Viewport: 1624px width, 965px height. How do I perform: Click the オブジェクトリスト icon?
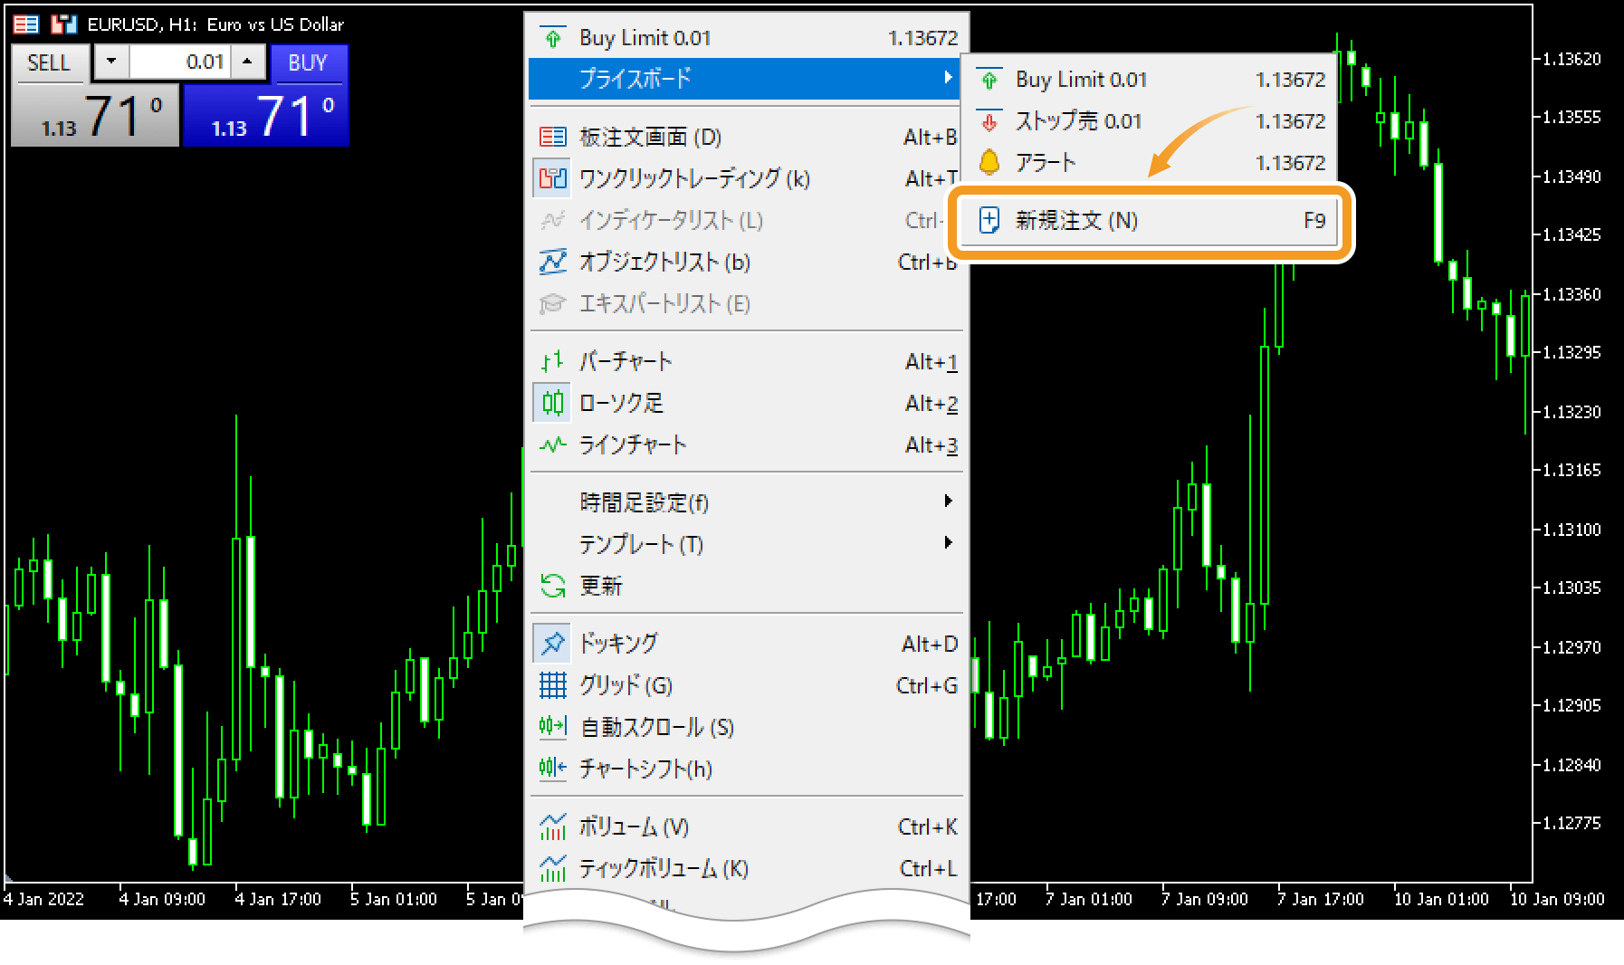tap(552, 262)
